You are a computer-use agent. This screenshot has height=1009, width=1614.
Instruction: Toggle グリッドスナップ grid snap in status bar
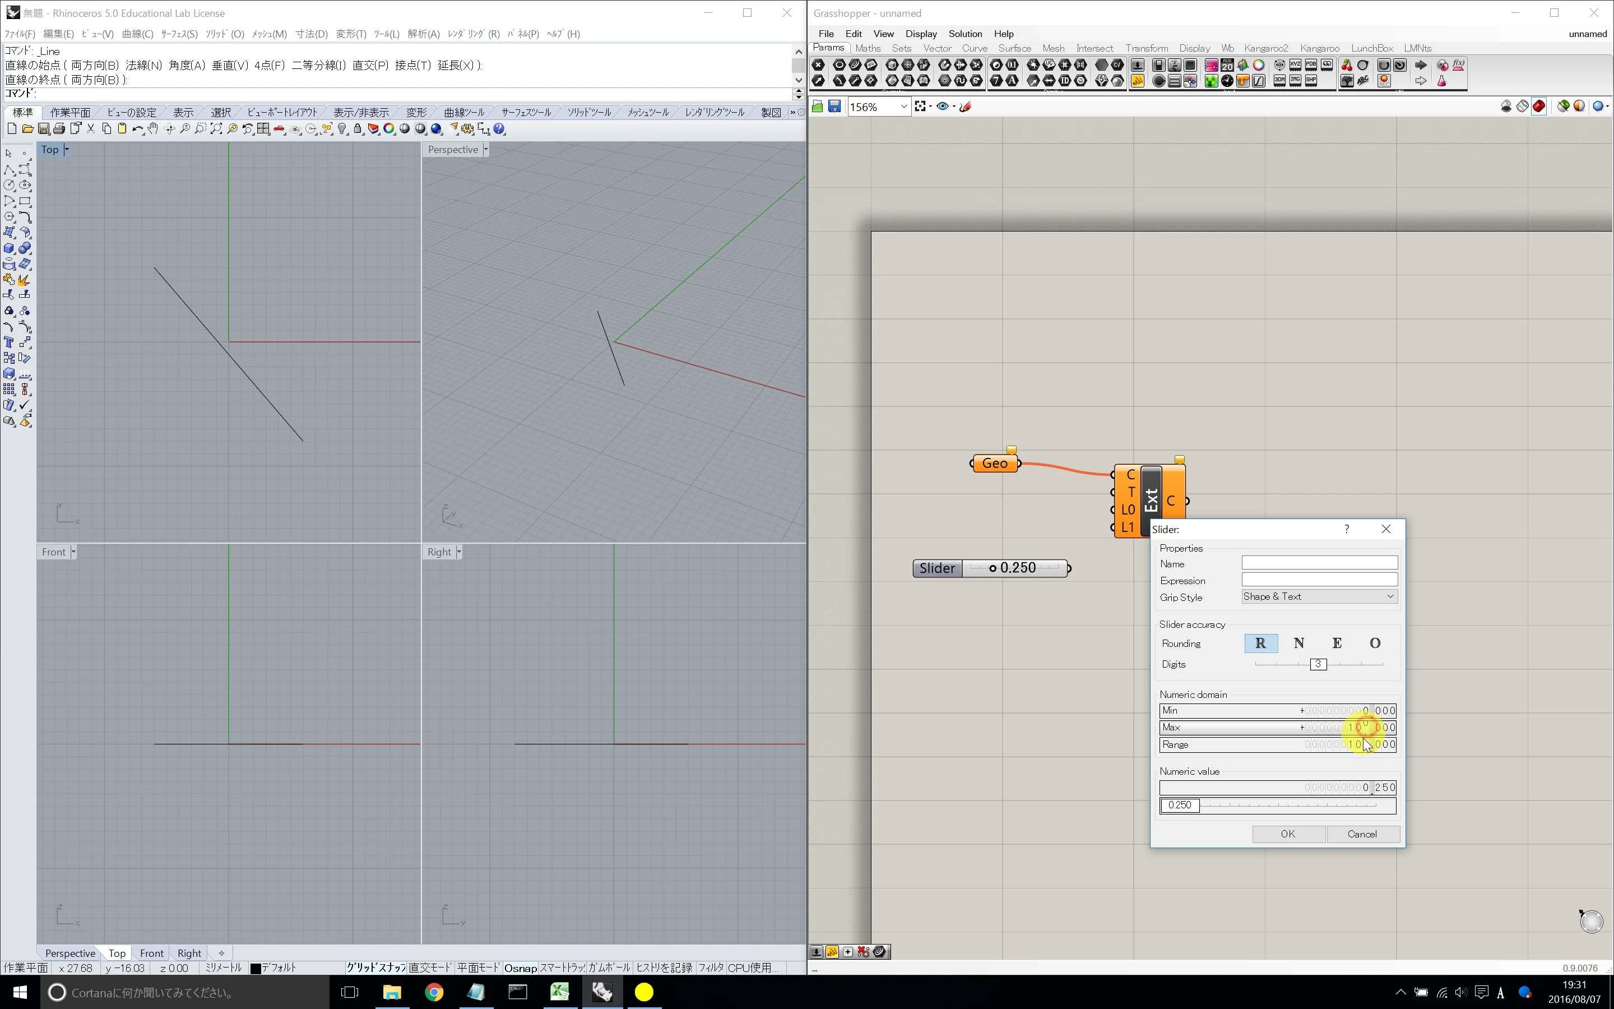376,968
